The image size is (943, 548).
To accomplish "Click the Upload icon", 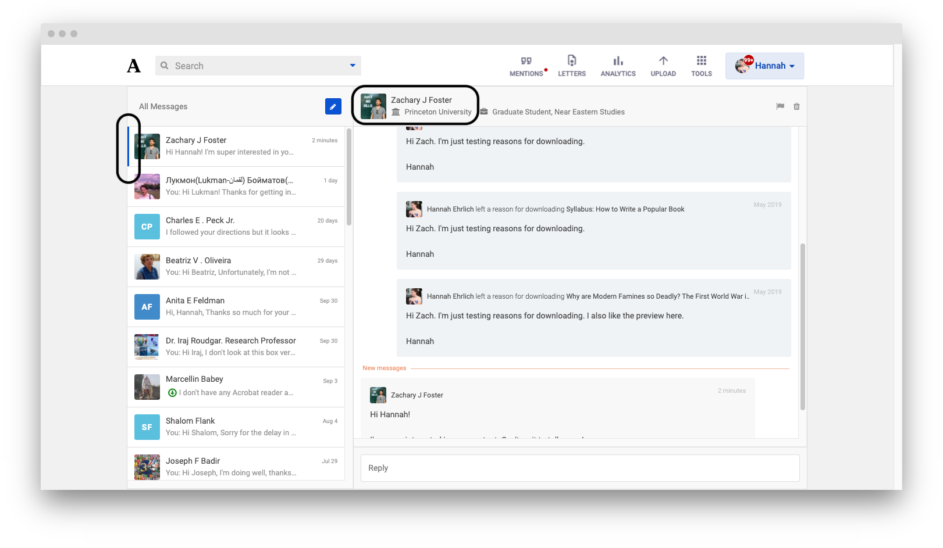I will [663, 65].
